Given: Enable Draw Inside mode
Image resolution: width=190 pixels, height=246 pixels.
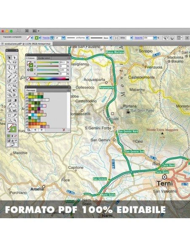Looking at the screenshot, I should (16, 140).
